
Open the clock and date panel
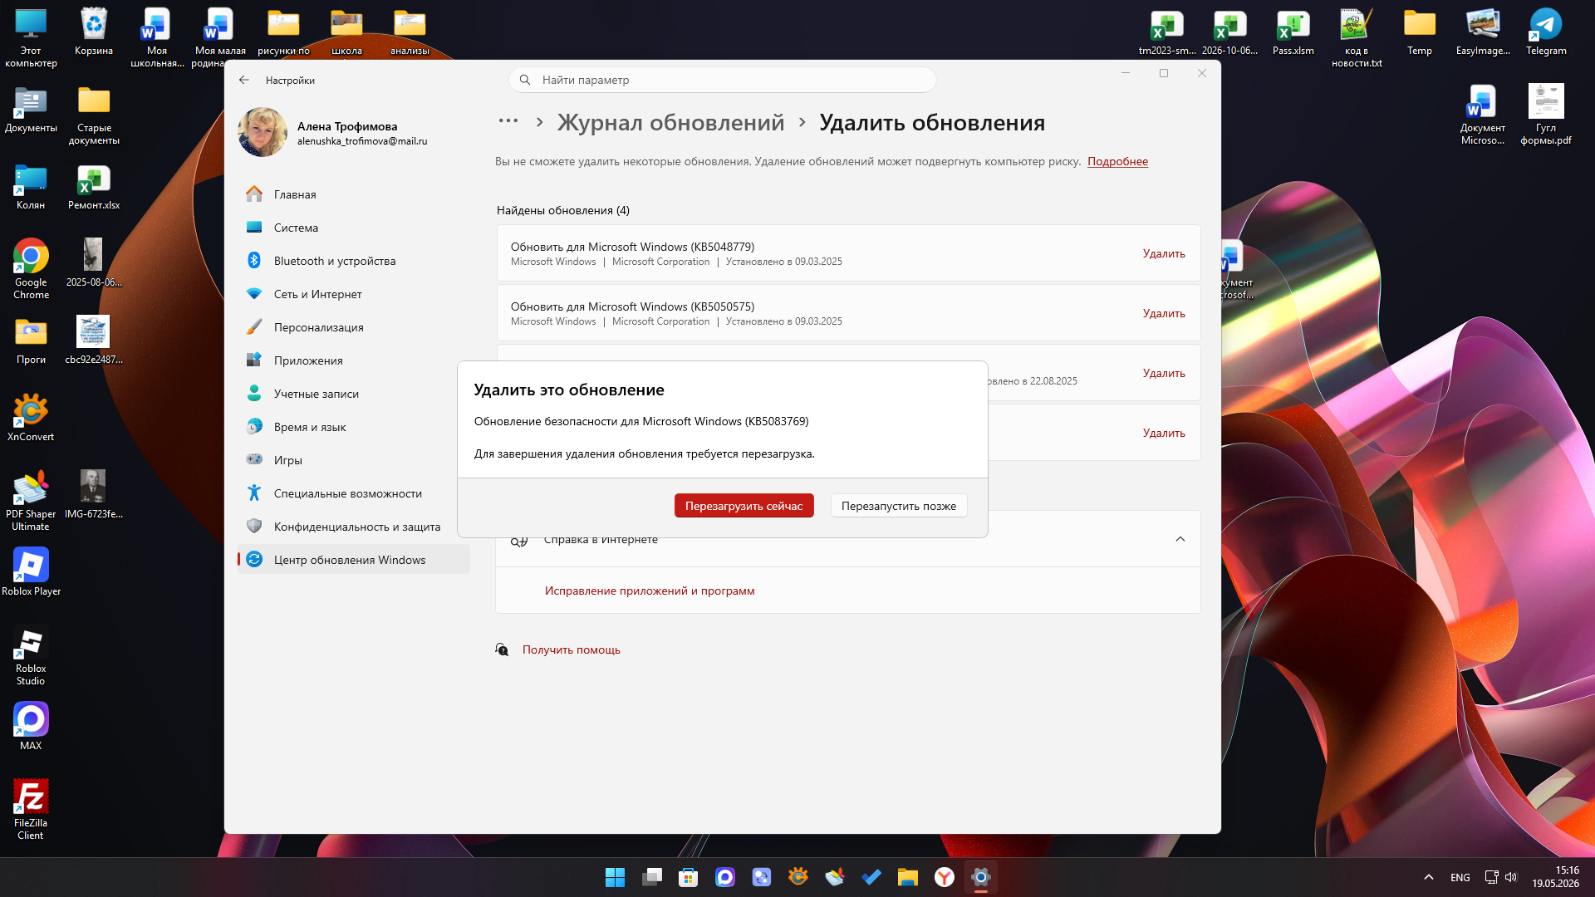(1555, 877)
